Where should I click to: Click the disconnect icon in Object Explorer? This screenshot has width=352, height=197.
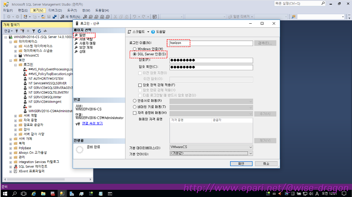(x=22, y=31)
